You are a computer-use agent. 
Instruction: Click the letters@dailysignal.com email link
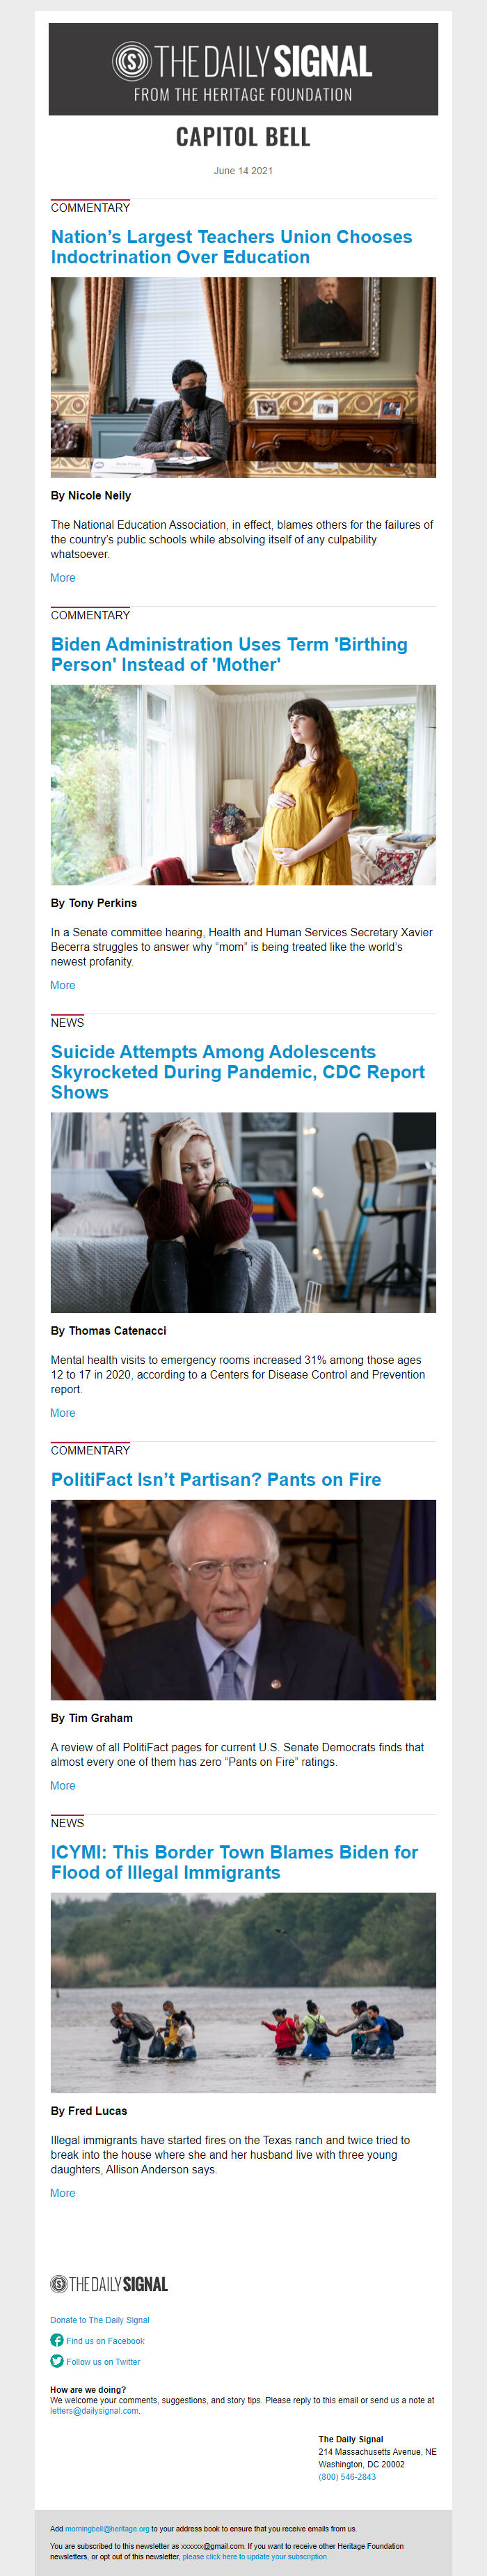(95, 2410)
